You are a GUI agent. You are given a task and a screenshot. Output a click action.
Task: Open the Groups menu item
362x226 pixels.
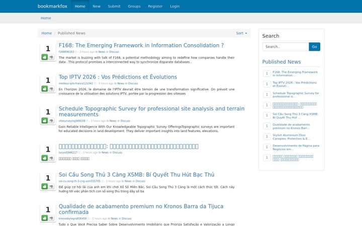tap(134, 6)
